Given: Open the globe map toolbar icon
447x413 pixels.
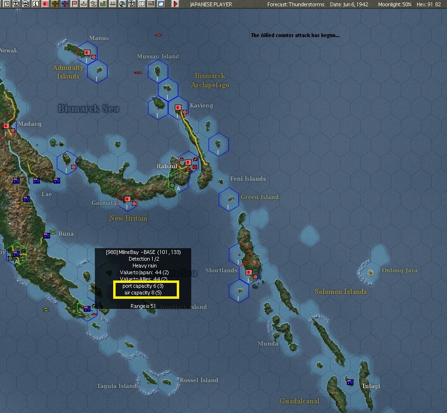Looking at the screenshot, I should pyautogui.click(x=122, y=4).
